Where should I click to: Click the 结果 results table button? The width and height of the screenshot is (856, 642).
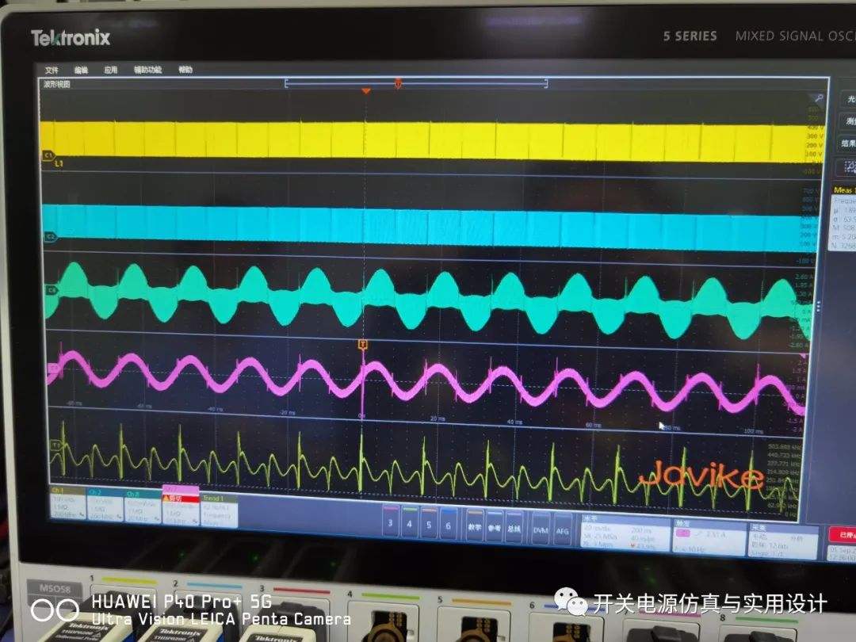tap(848, 143)
